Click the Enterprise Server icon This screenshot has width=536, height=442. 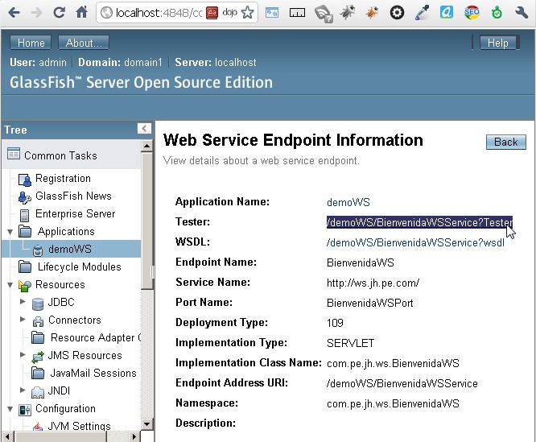pyautogui.click(x=24, y=215)
